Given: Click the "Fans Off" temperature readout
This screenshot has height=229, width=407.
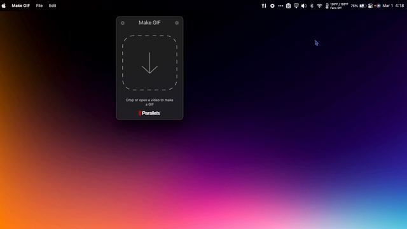Looking at the screenshot, I should (x=339, y=6).
